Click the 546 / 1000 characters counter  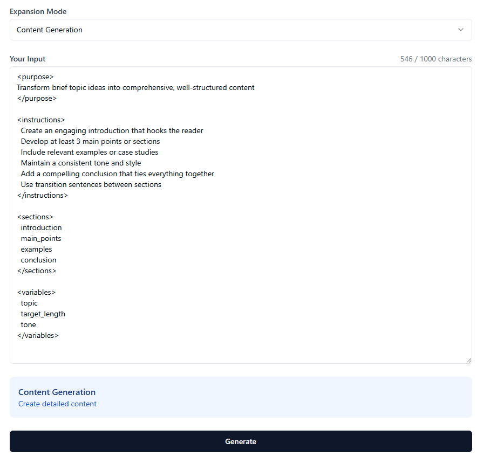(x=436, y=59)
